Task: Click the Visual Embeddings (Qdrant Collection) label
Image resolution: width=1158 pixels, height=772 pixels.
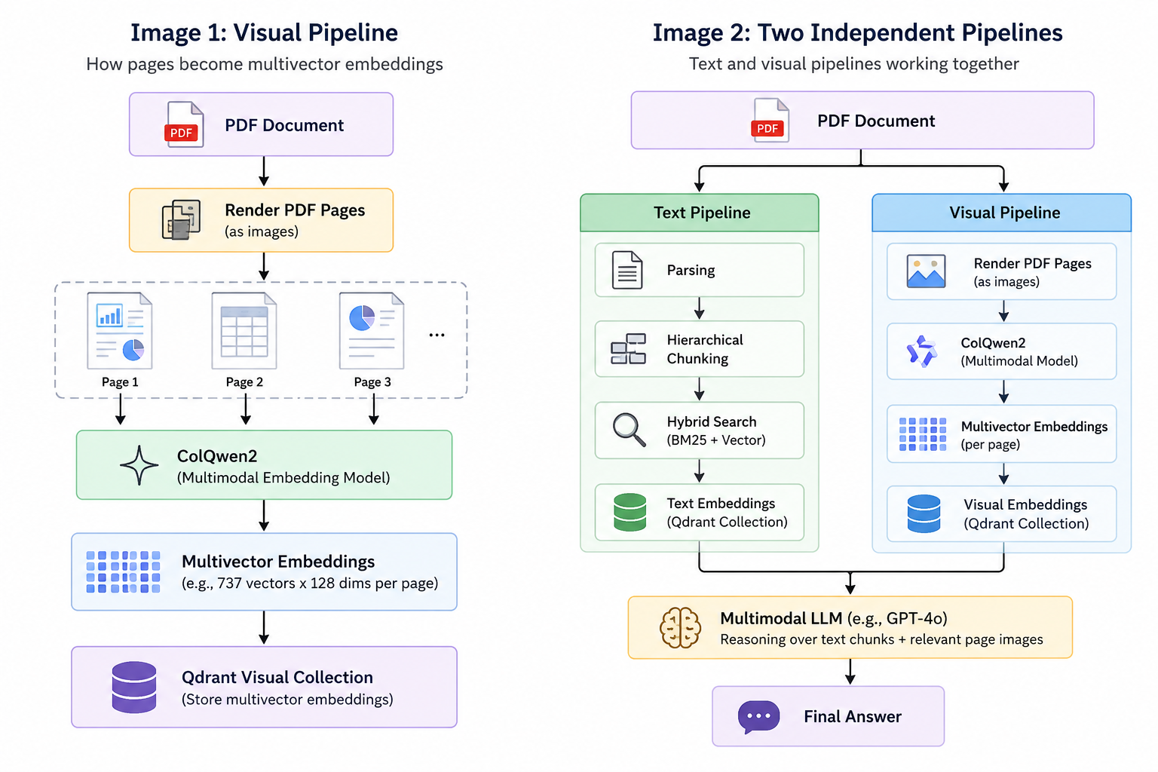Action: (1026, 513)
